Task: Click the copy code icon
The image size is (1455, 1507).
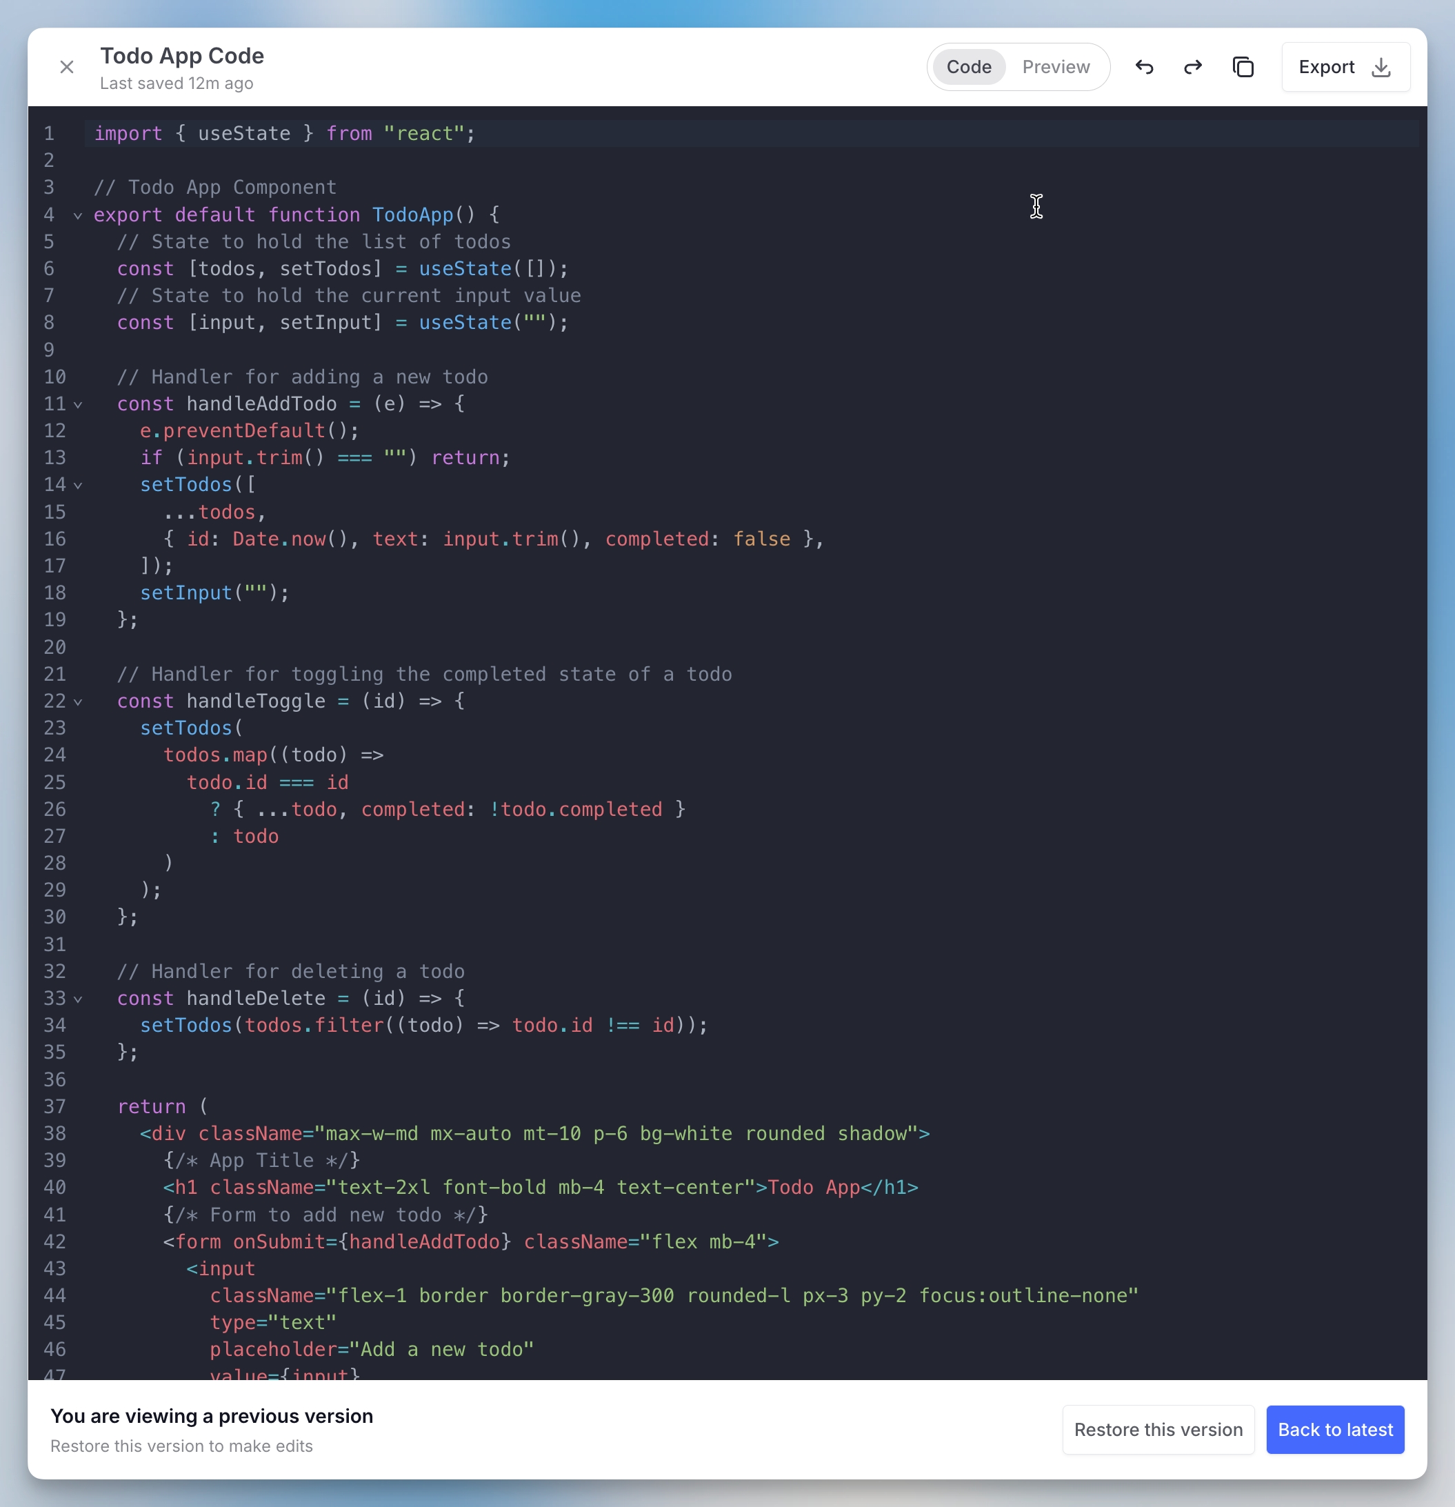Action: 1243,67
